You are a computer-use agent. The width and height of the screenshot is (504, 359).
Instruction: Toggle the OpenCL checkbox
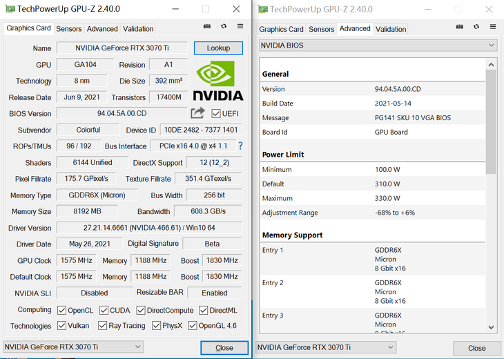pos(61,310)
